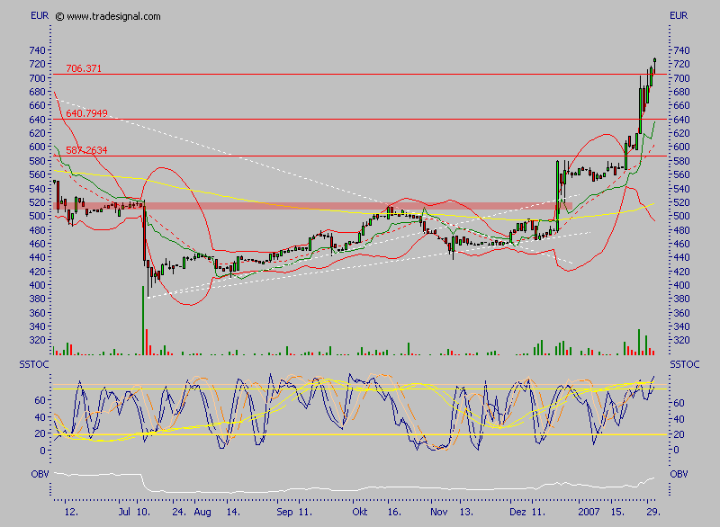
Task: Select the red 706.371 resistance price label
Action: coord(84,67)
